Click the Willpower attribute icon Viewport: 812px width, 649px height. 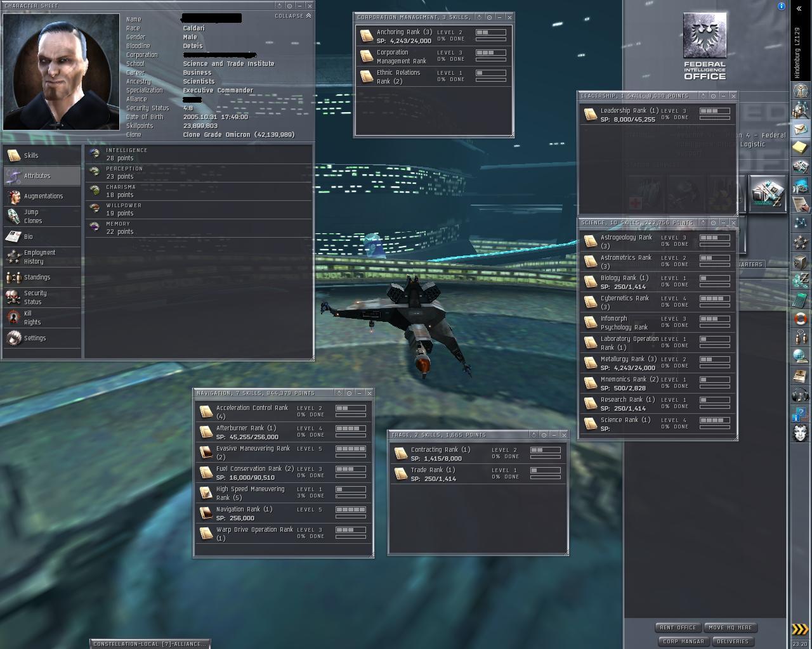95,209
